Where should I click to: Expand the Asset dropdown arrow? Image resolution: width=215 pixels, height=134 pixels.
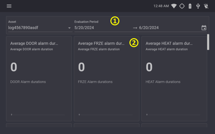tap(70, 28)
